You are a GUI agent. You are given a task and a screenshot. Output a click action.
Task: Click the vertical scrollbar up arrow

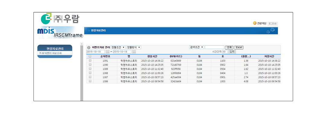click(82, 44)
